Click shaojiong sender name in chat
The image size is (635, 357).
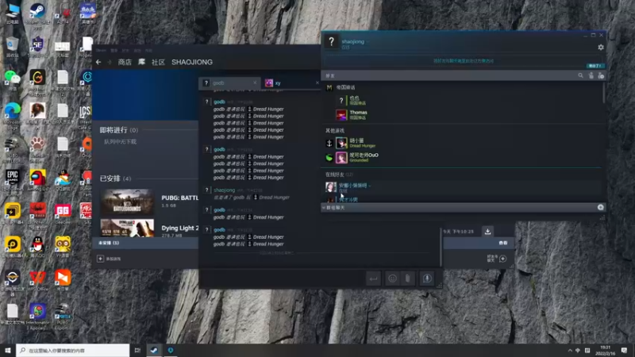coord(225,190)
